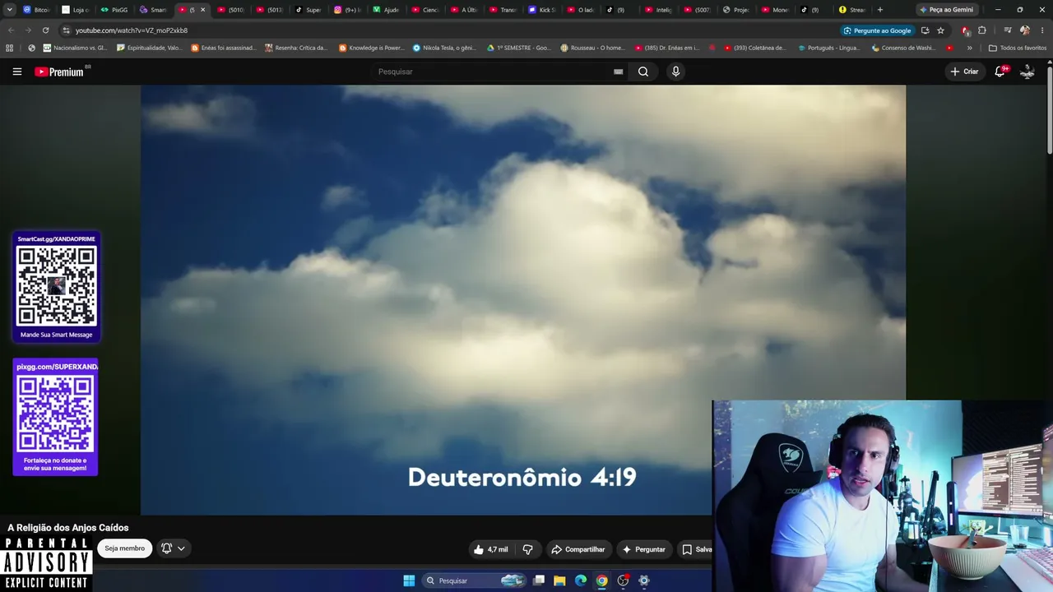Screen dimensions: 1053x592
Task: Open the Knowledge is Power bookmark
Action: coord(372,48)
